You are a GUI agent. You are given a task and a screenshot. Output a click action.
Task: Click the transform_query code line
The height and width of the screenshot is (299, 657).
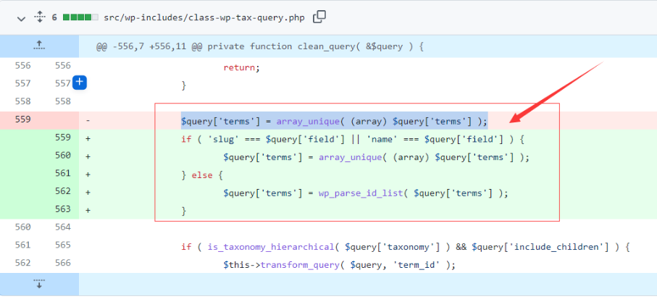coord(340,265)
